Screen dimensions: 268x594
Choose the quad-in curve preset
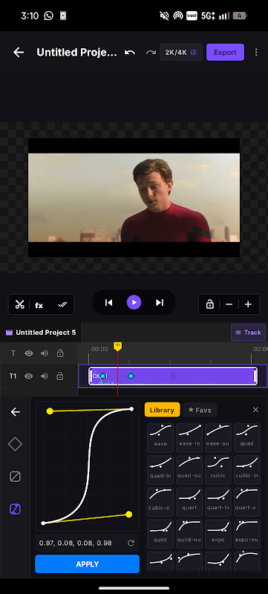click(160, 470)
